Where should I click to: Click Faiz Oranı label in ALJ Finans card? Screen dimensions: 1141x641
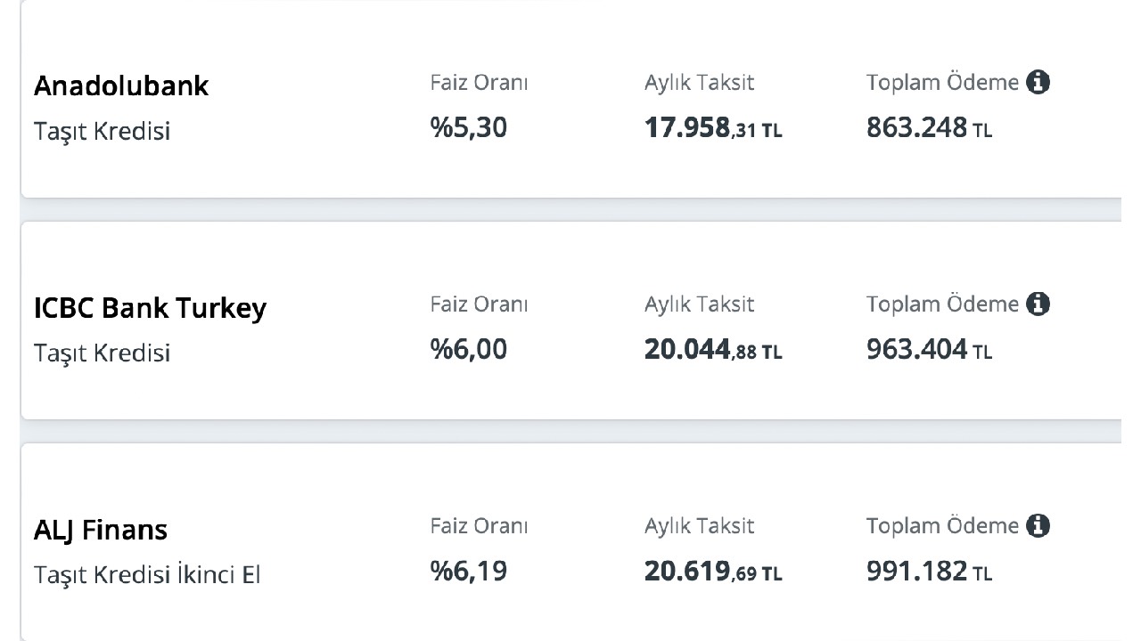pyautogui.click(x=479, y=526)
